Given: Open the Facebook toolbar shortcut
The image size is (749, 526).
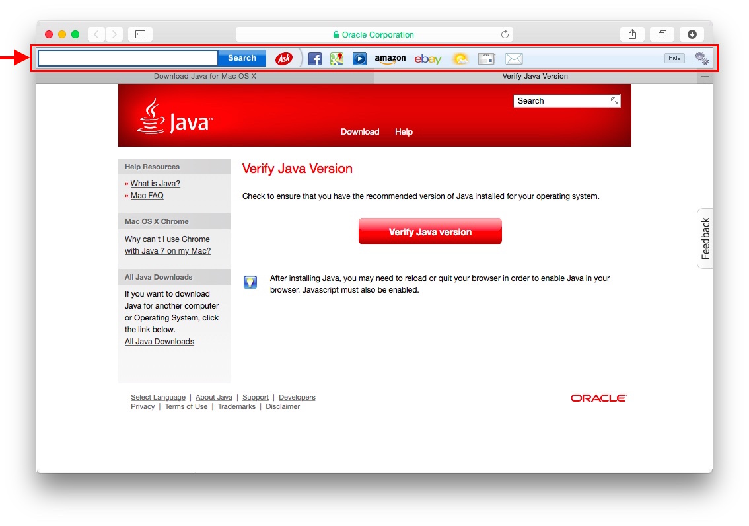Looking at the screenshot, I should click(315, 59).
